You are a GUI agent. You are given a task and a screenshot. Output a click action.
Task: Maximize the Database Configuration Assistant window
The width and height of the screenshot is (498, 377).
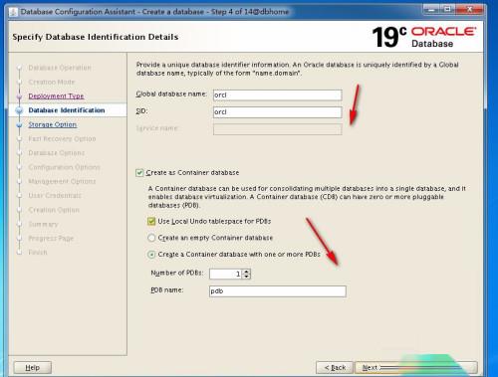pos(447,9)
